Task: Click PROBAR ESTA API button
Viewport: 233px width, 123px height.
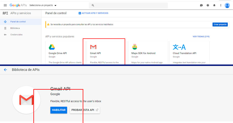Action: point(85,110)
